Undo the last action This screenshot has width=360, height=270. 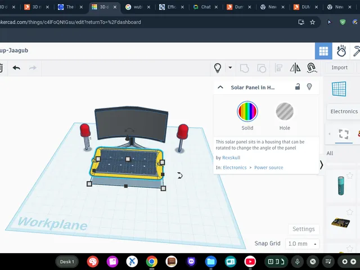pos(16,67)
